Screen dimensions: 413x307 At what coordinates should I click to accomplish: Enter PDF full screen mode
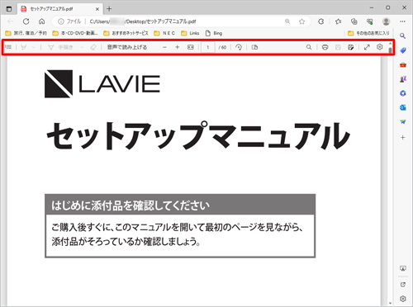tap(367, 47)
